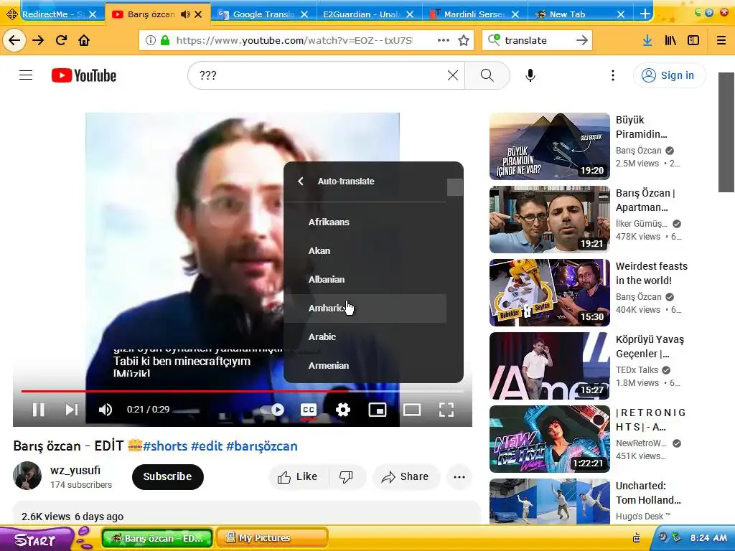This screenshot has width=735, height=551.
Task: Like the video
Action: (298, 477)
